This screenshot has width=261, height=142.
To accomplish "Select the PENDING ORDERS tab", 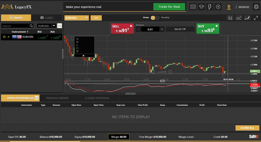I will [57, 98].
